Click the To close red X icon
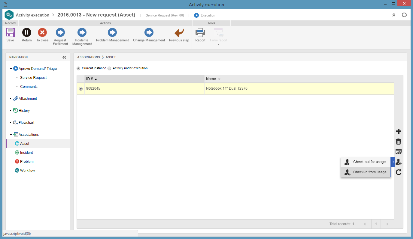Image resolution: width=413 pixels, height=239 pixels. [42, 32]
